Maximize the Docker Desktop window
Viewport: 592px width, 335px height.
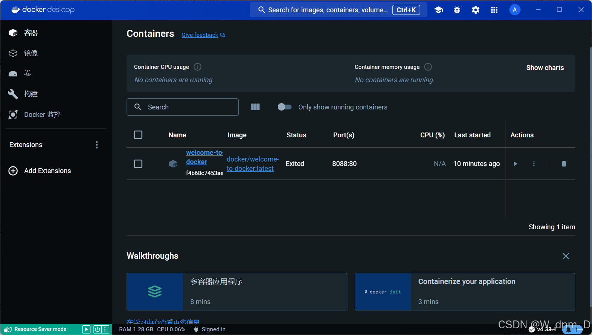pos(559,10)
